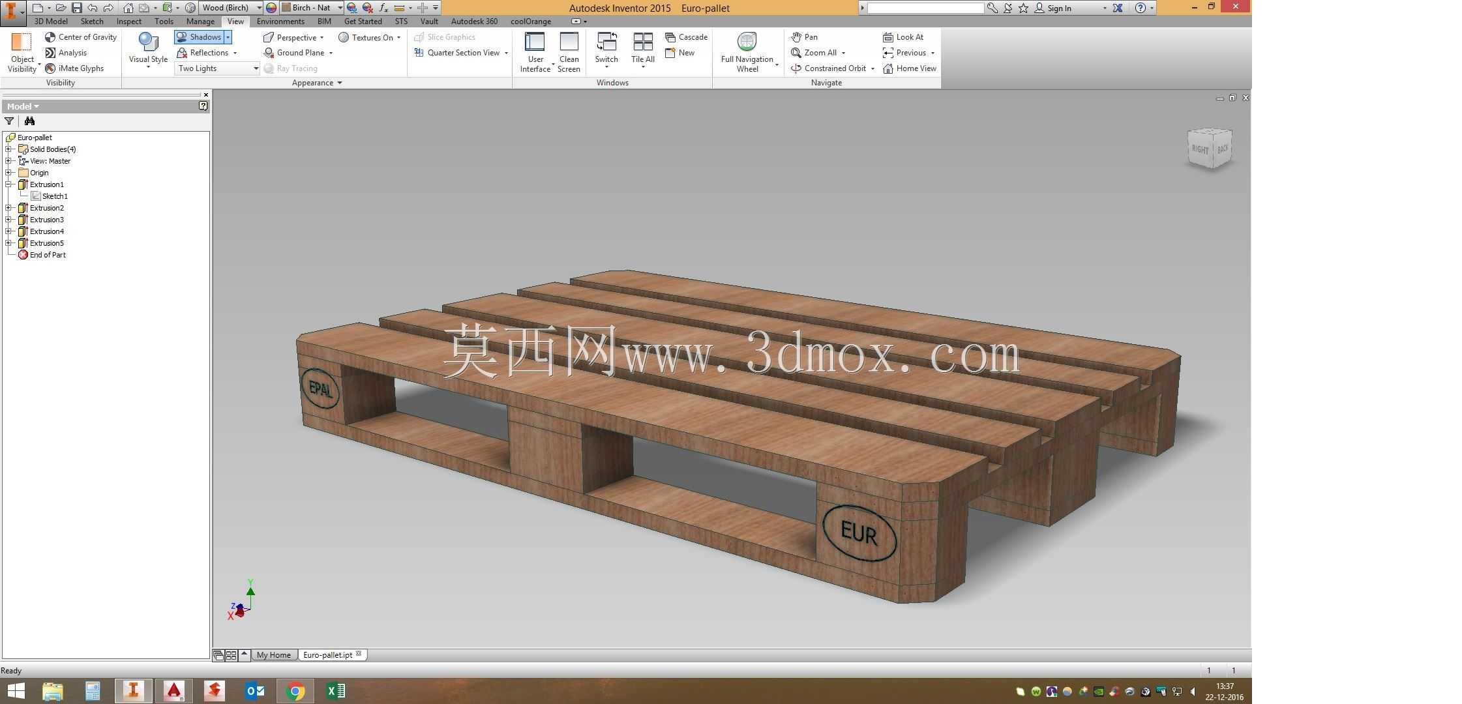Click the browser help question mark icon
Image resolution: width=1462 pixels, height=704 pixels.
pyautogui.click(x=203, y=106)
